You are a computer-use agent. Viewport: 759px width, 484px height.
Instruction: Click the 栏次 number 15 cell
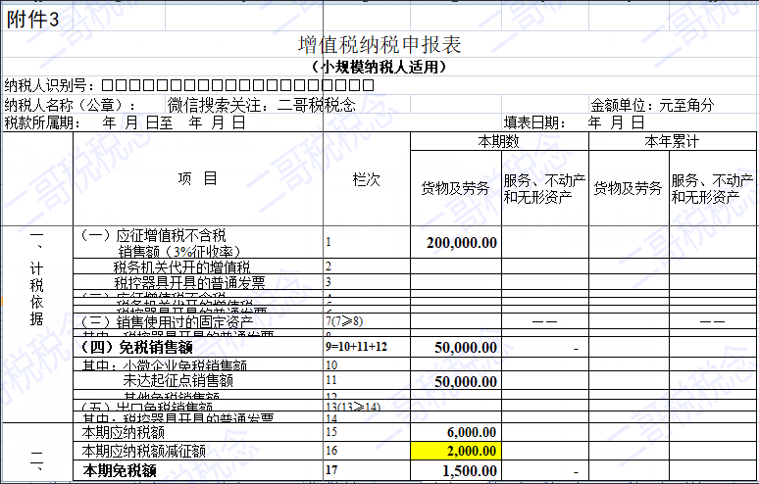coord(367,432)
